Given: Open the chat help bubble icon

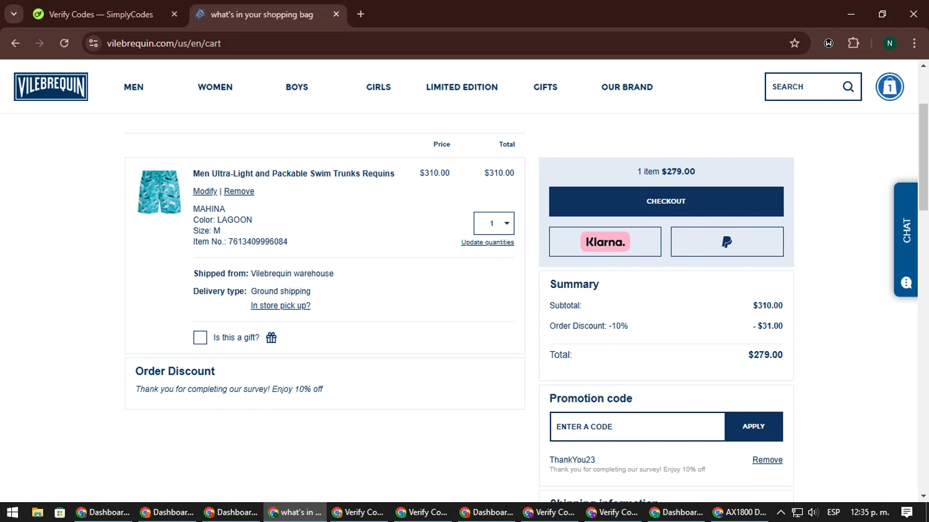Looking at the screenshot, I should (906, 283).
